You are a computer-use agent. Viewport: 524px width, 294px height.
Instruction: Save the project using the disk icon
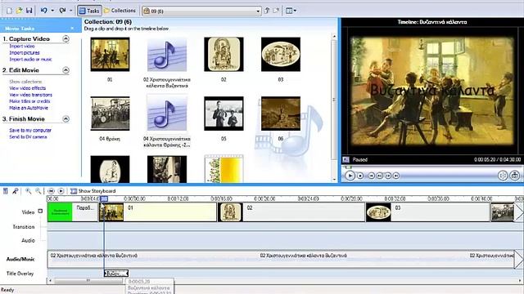tap(29, 11)
